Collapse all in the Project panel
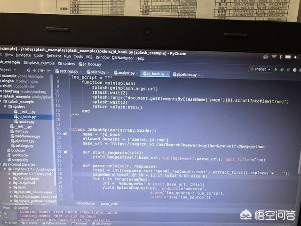The height and width of the screenshot is (226, 301). tap(34, 71)
